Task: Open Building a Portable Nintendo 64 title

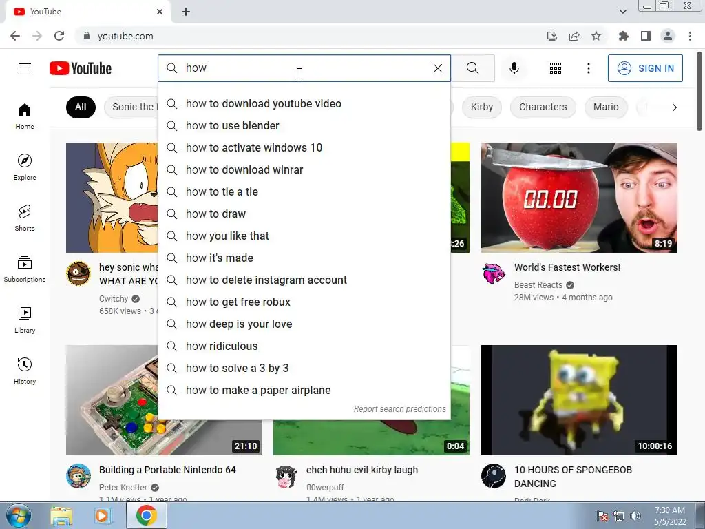Action: (167, 470)
